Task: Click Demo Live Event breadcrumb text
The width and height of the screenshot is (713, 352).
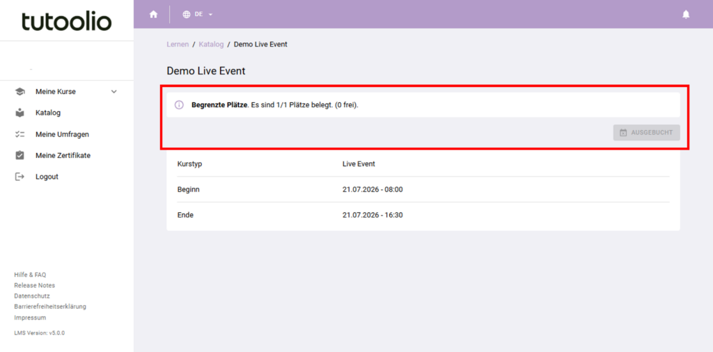Action: pos(260,44)
